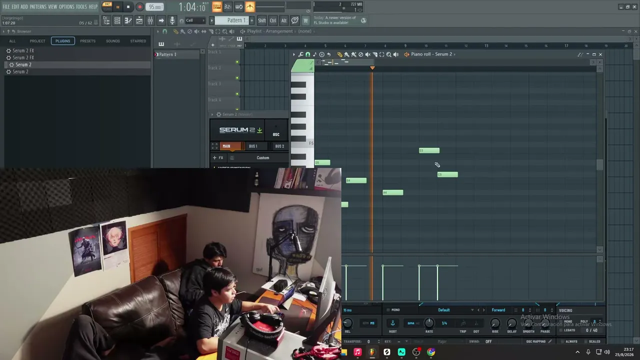Open the shopping cart store icon

(305, 20)
